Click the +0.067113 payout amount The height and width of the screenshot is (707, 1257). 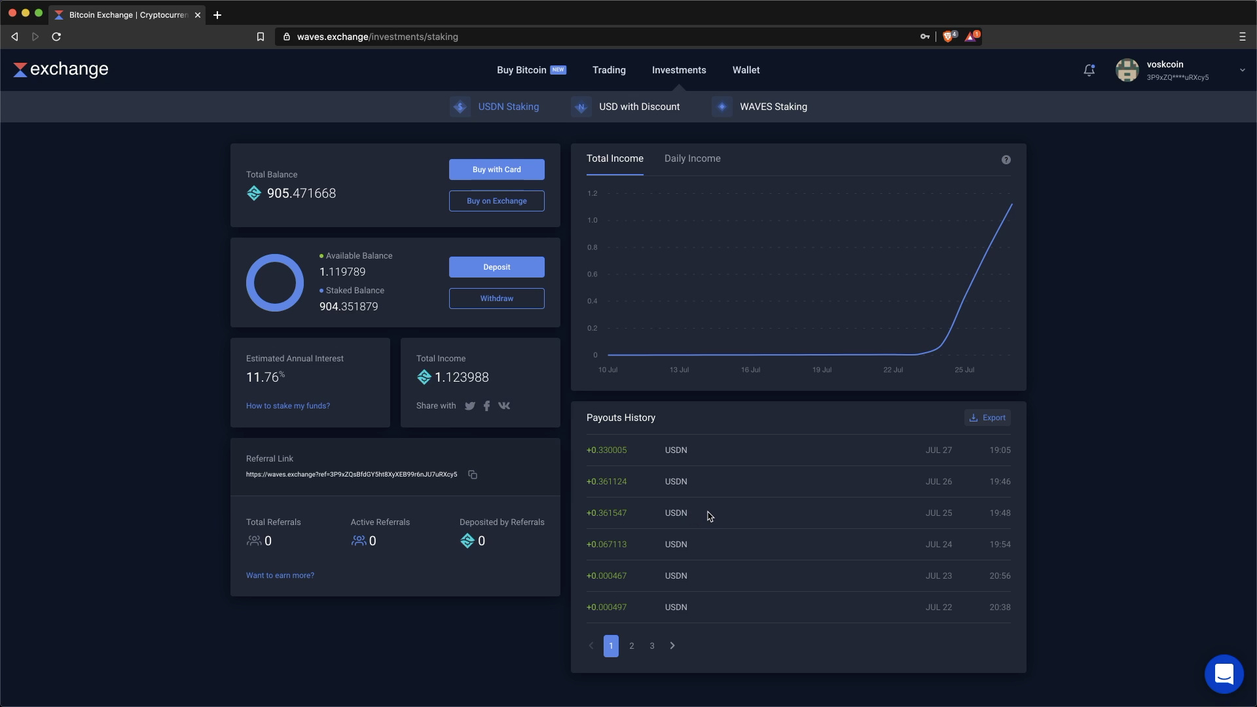coord(606,545)
